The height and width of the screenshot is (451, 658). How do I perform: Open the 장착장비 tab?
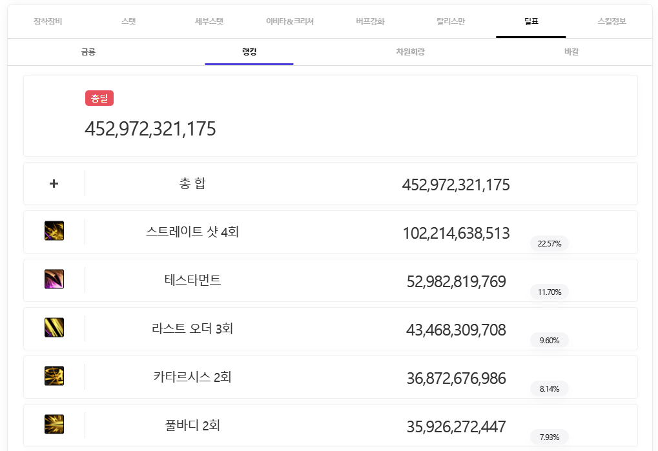[48, 21]
